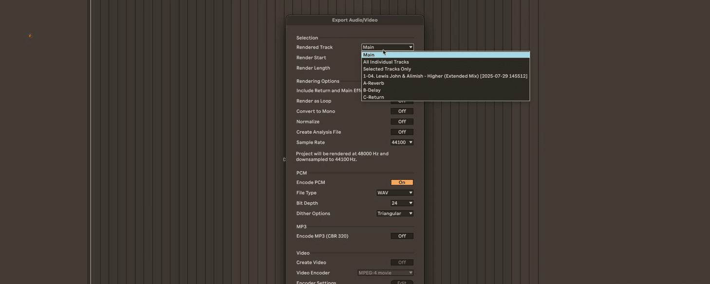Click the Render Start value field
Image resolution: width=710 pixels, height=284 pixels.
[401, 57]
